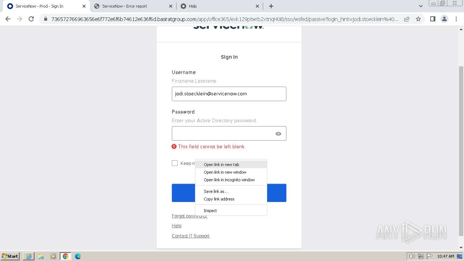Switch to ServiceNow Error report tab
Viewport: 464px width, 261px height.
click(x=133, y=6)
